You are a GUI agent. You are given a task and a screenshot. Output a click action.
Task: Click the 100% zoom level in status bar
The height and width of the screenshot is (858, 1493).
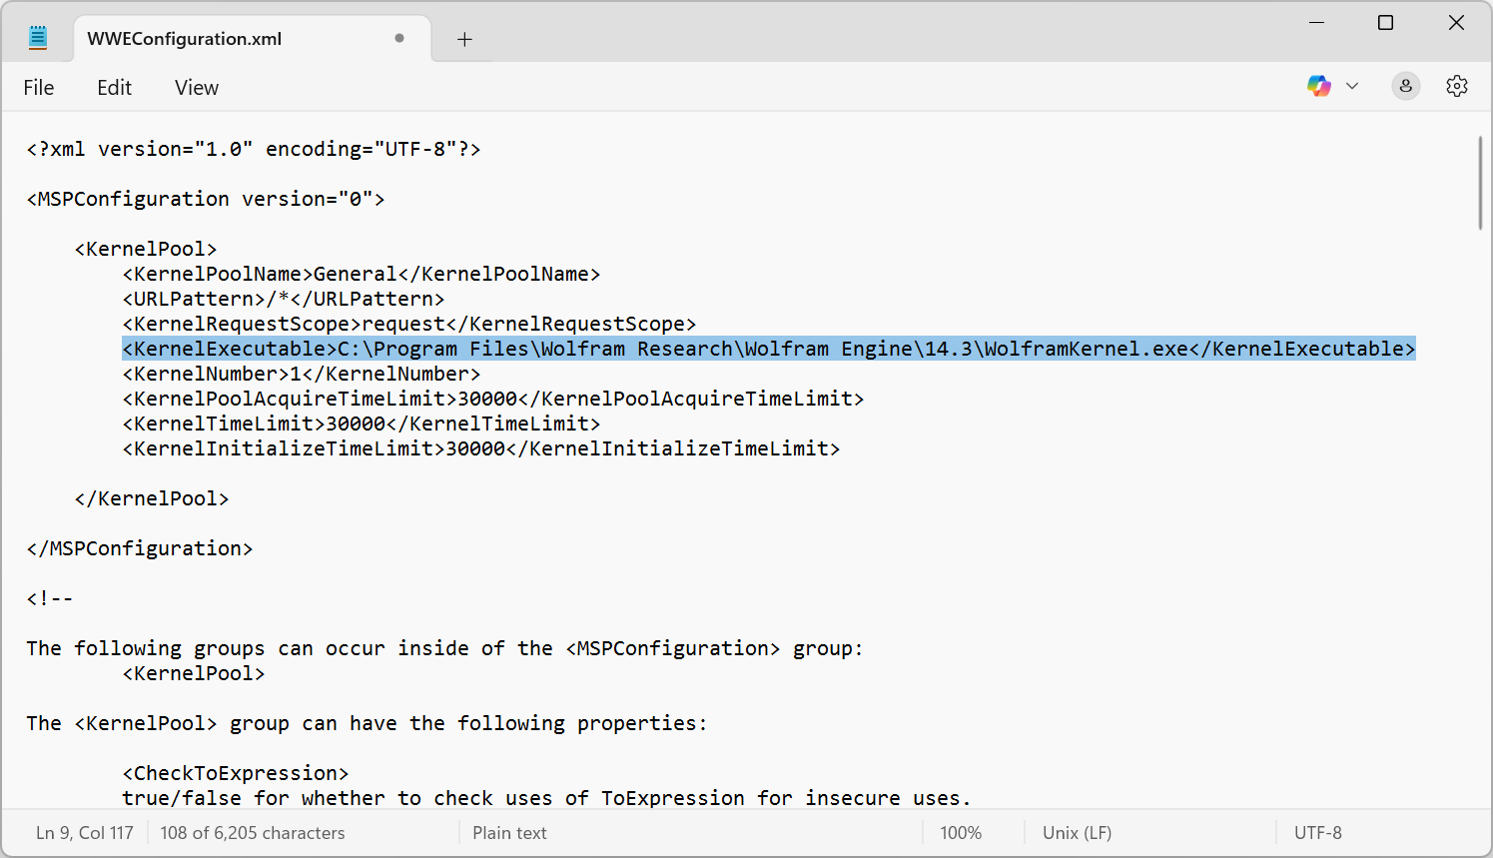point(960,833)
